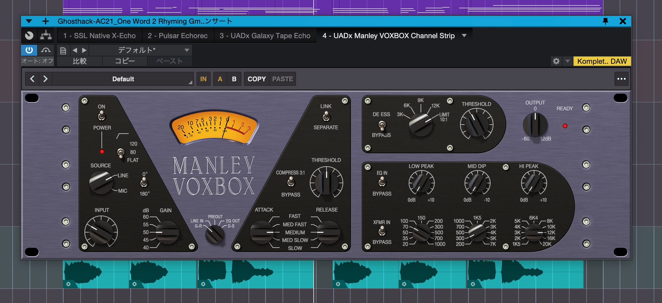662x303 pixels.
Task: Select the A settings slot
Action: click(x=220, y=79)
